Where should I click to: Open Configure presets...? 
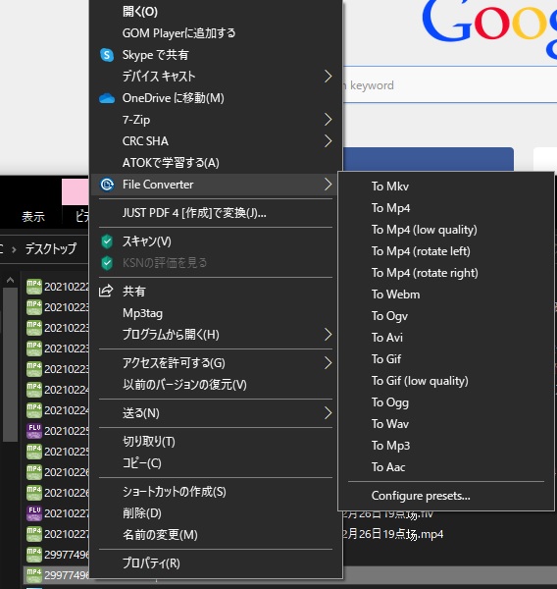(446, 496)
